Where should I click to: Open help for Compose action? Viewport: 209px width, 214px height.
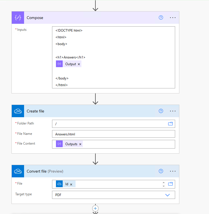pyautogui.click(x=161, y=18)
